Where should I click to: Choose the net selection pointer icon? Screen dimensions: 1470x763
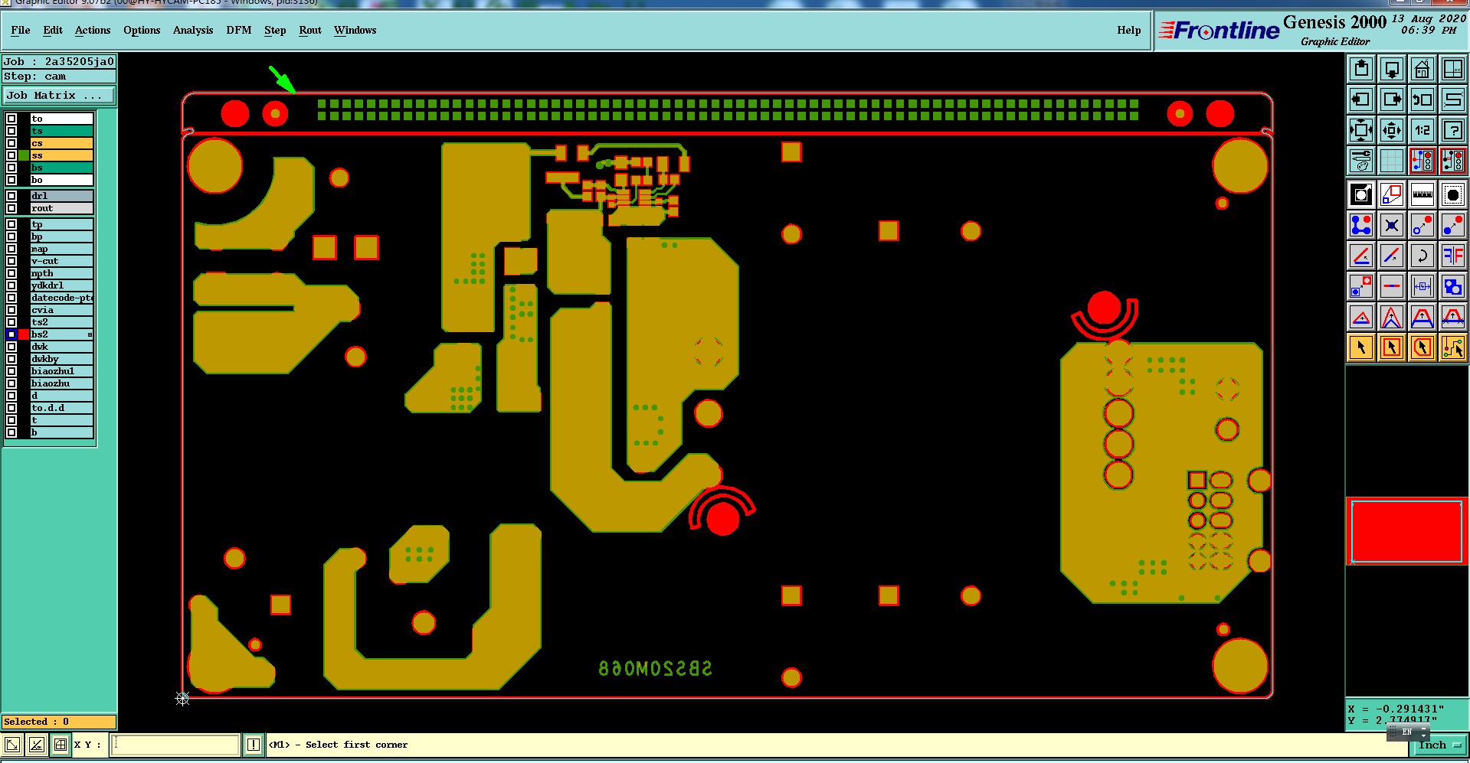[1452, 347]
